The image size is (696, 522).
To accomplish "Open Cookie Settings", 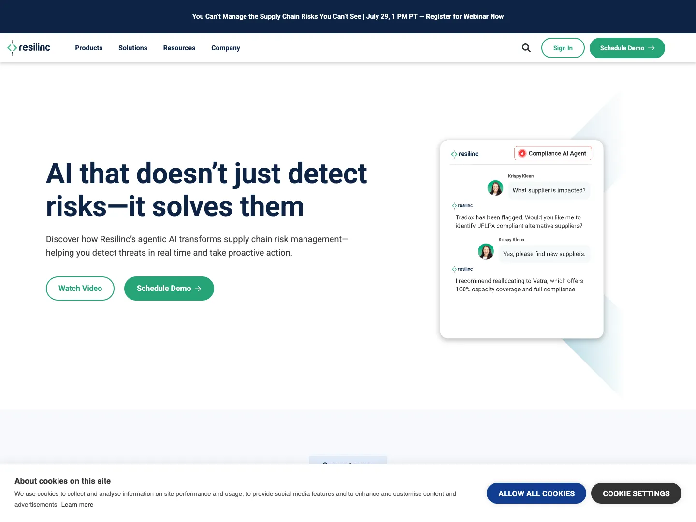I will pos(636,493).
